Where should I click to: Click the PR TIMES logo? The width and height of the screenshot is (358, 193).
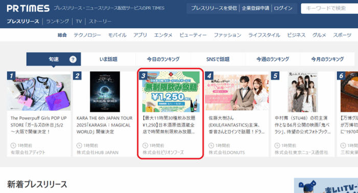[x=28, y=9]
